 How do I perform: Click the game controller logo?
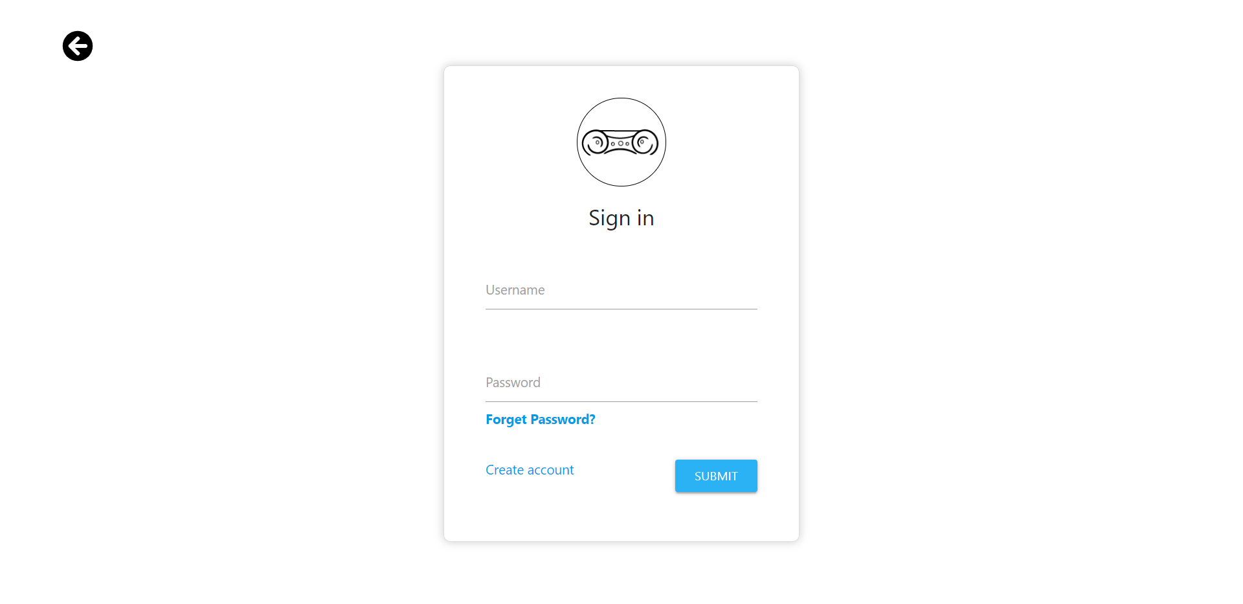click(621, 142)
